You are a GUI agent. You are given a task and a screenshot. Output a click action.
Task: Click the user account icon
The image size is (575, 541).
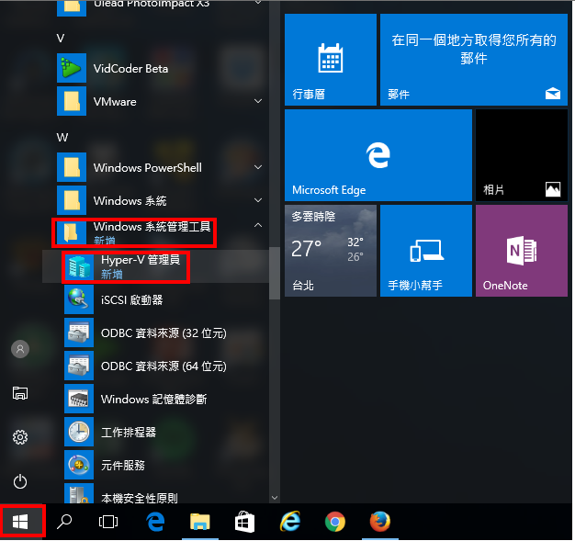[20, 349]
